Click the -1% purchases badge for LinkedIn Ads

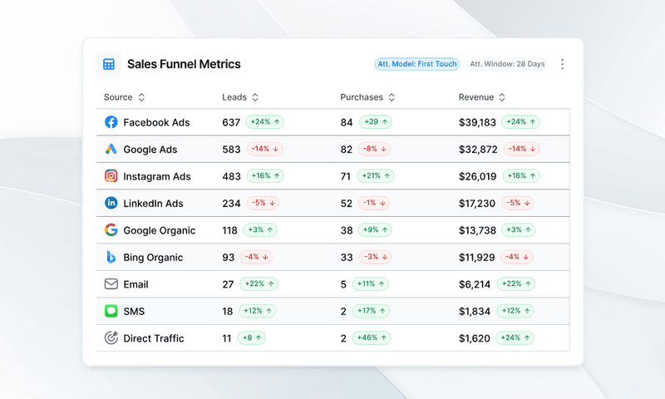(x=373, y=203)
